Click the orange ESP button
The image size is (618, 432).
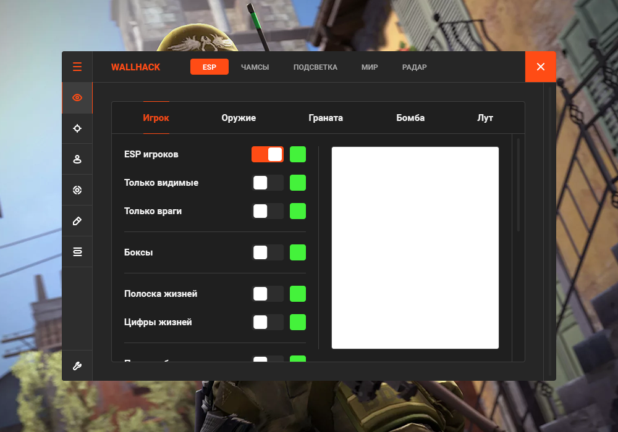(209, 67)
